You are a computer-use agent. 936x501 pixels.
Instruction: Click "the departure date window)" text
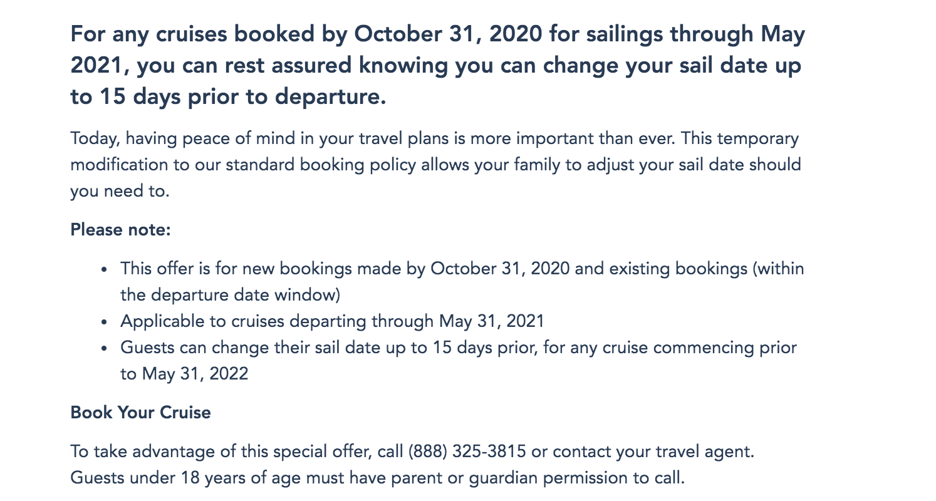[x=230, y=295]
